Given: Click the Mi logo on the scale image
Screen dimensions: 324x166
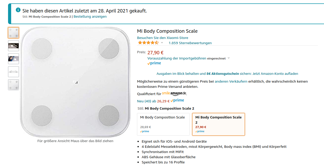Looking at the screenshot, I should [x=75, y=82].
